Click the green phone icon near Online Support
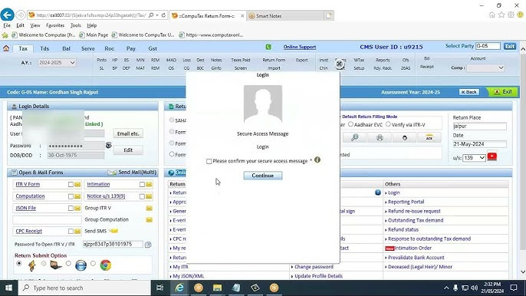 [268, 47]
